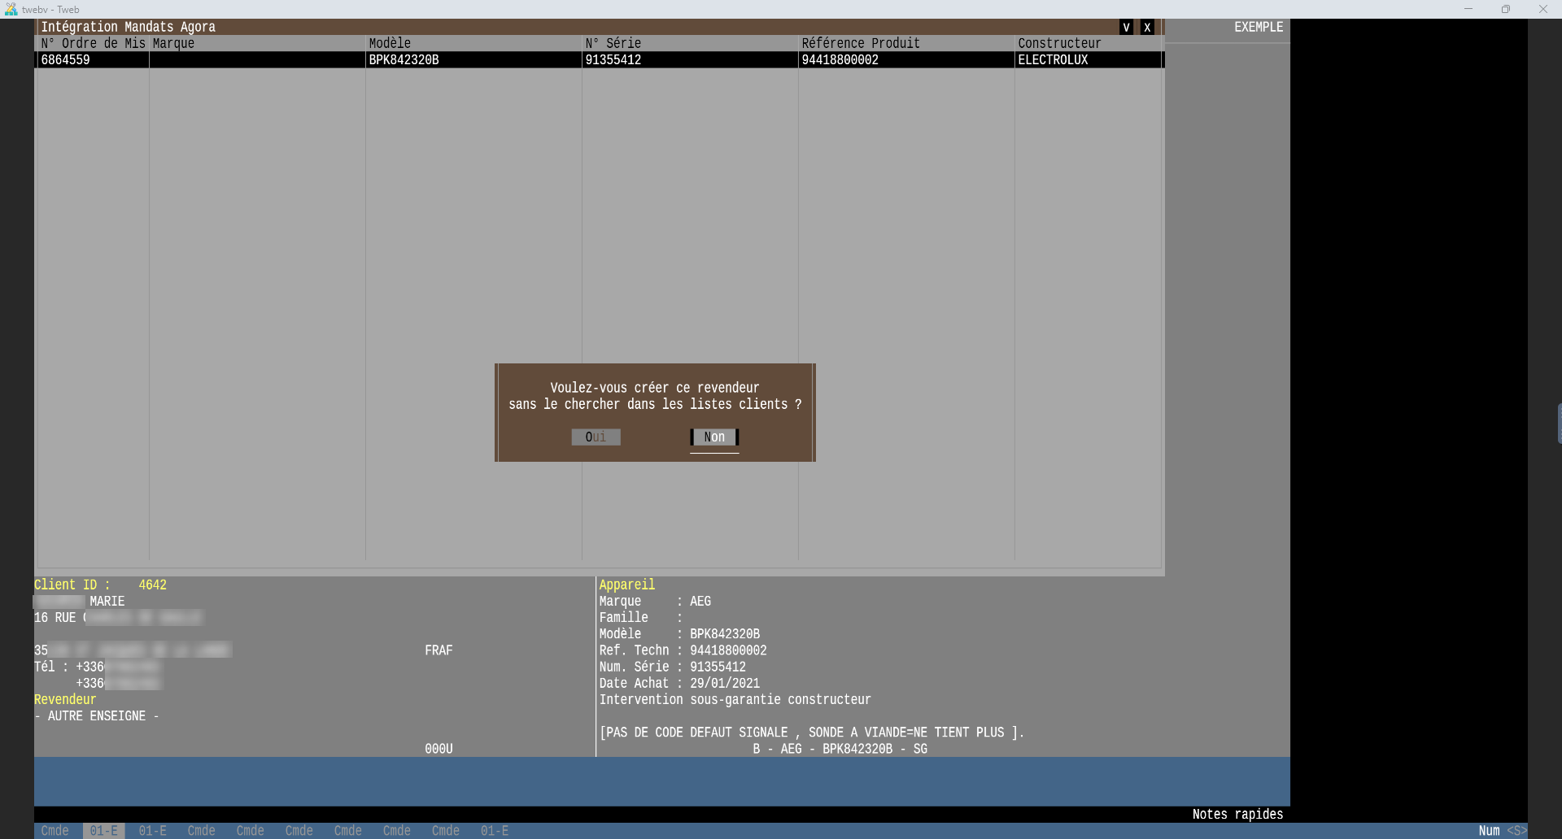1562x839 pixels.
Task: Click the Non button in the dialog
Action: pos(714,437)
